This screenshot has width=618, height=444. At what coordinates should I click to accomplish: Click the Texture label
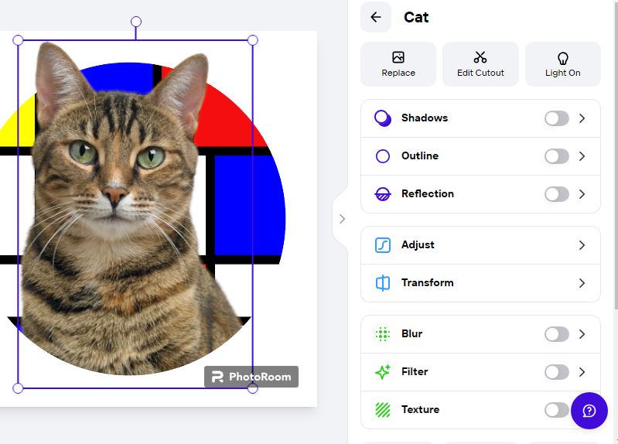pyautogui.click(x=420, y=409)
